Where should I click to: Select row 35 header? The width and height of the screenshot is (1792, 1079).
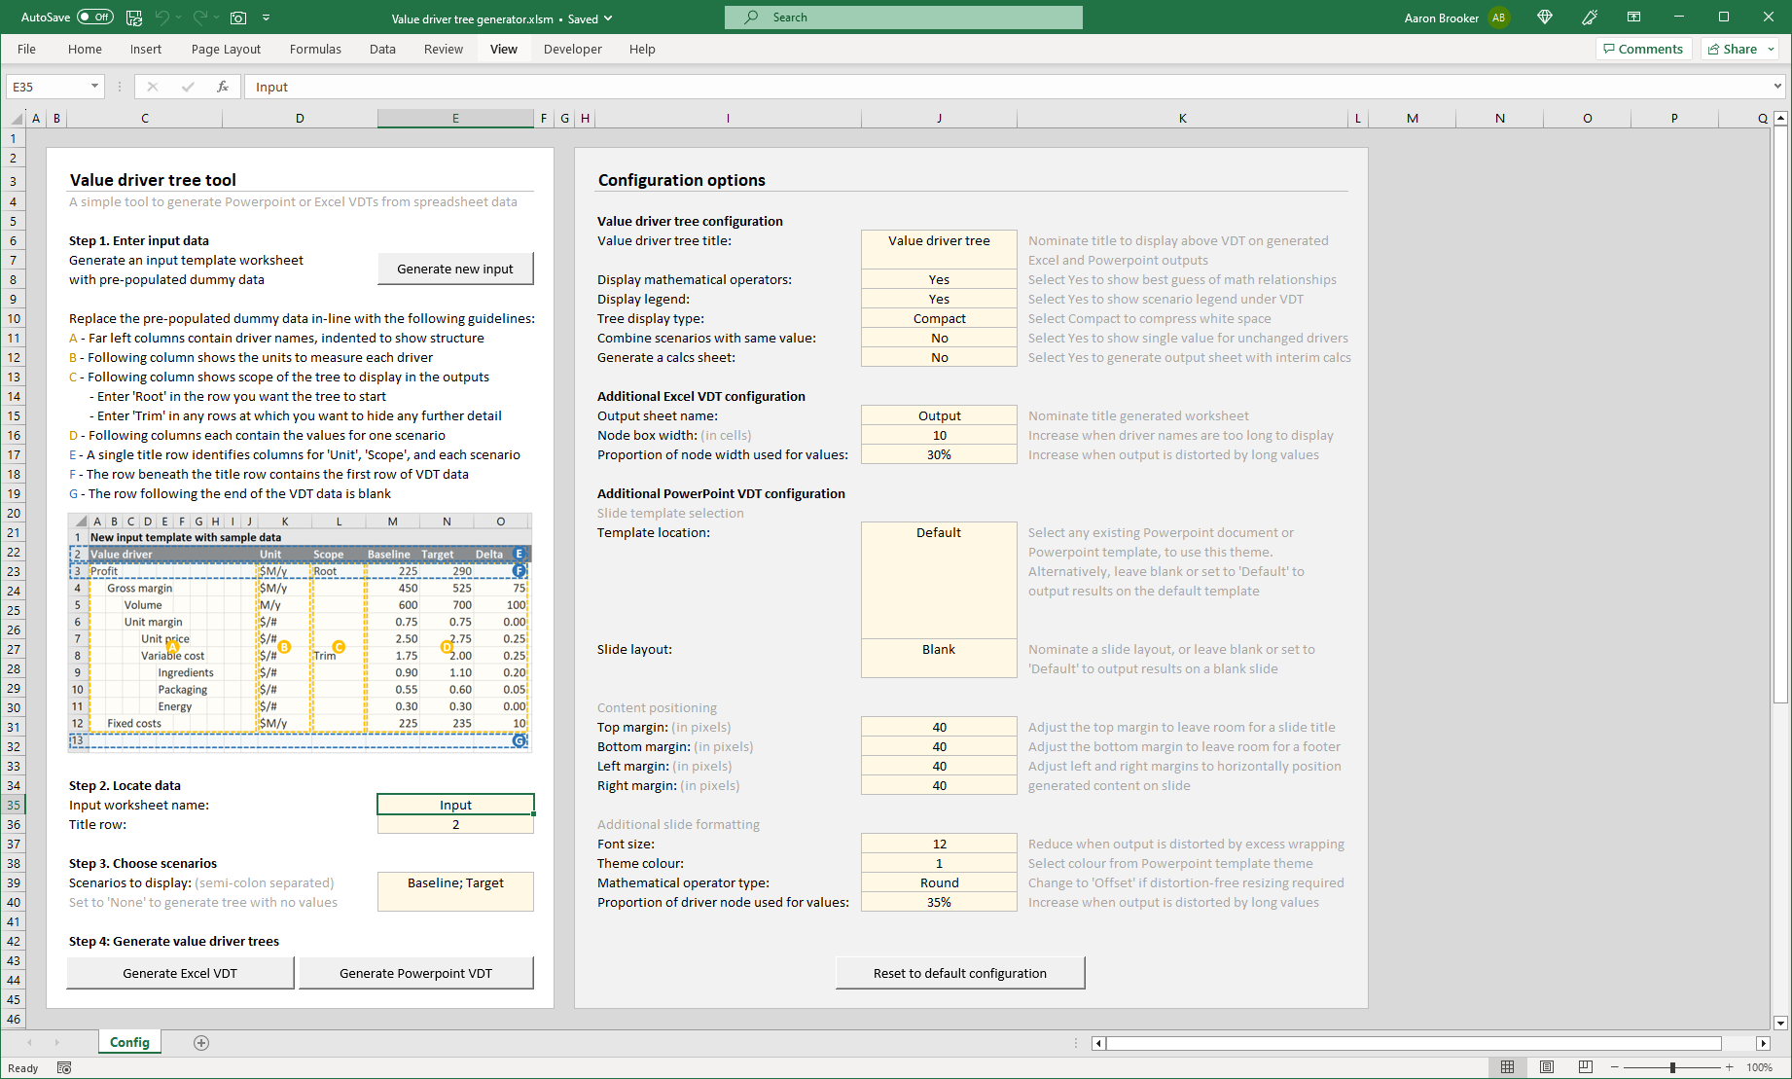click(x=14, y=805)
